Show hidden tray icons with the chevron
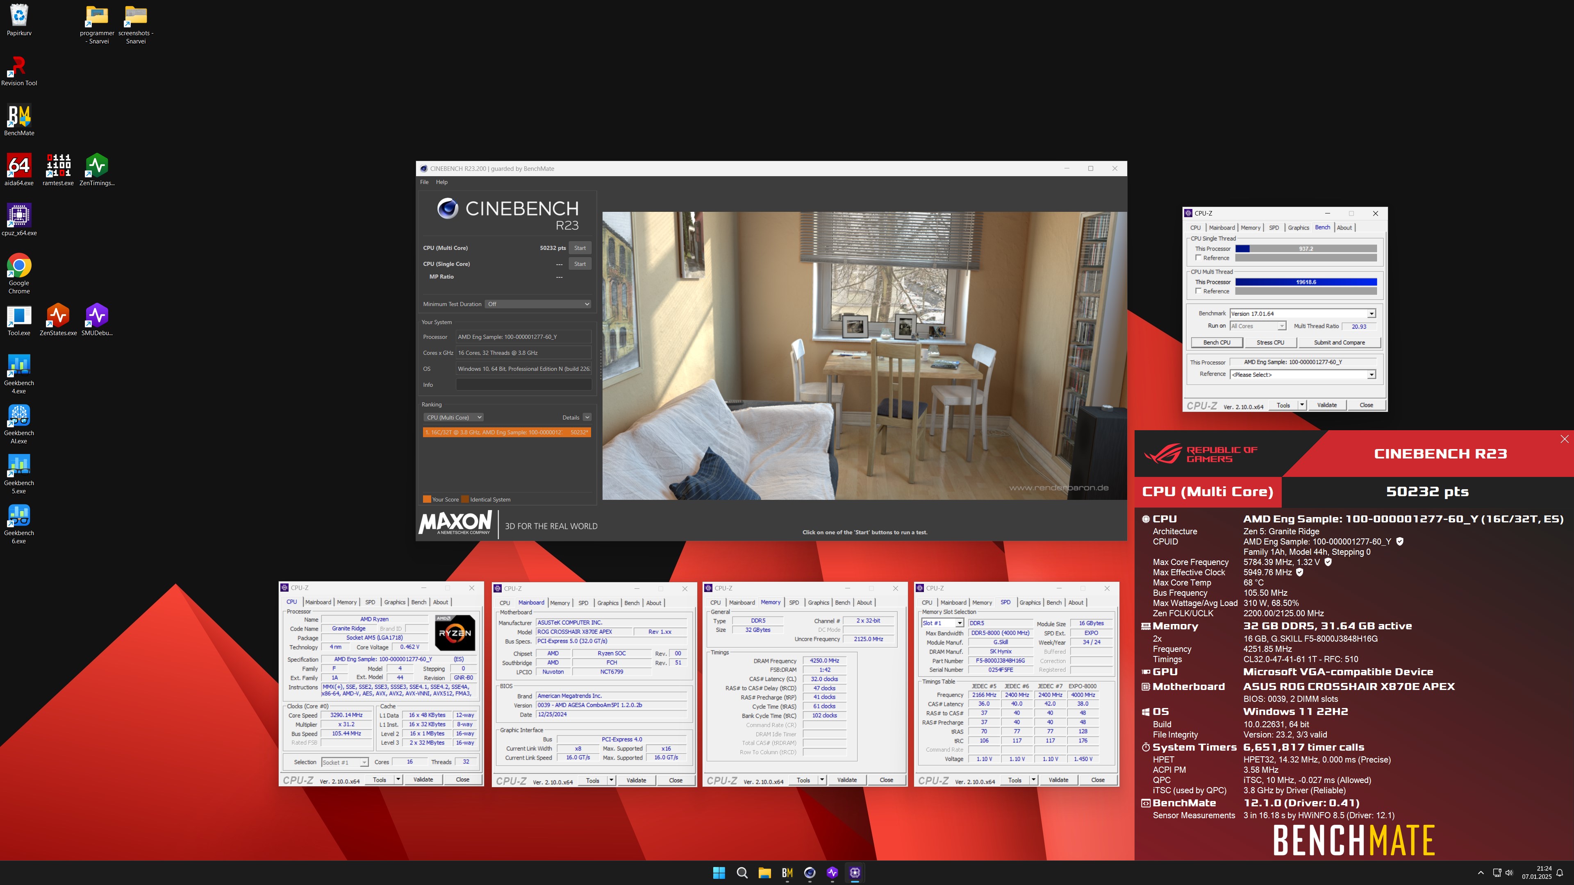The image size is (1574, 885). pyautogui.click(x=1480, y=873)
